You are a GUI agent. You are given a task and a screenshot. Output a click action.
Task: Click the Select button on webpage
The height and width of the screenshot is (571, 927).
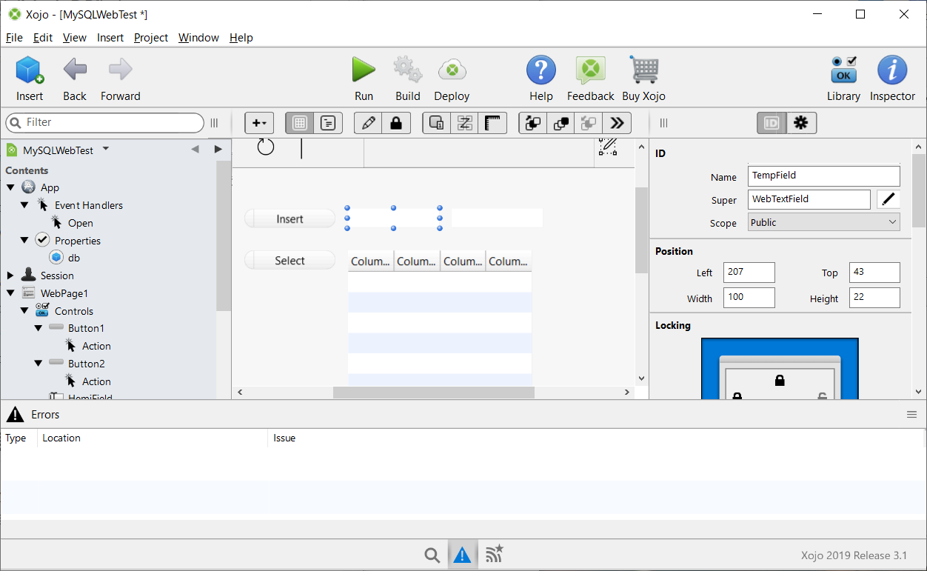(x=290, y=261)
